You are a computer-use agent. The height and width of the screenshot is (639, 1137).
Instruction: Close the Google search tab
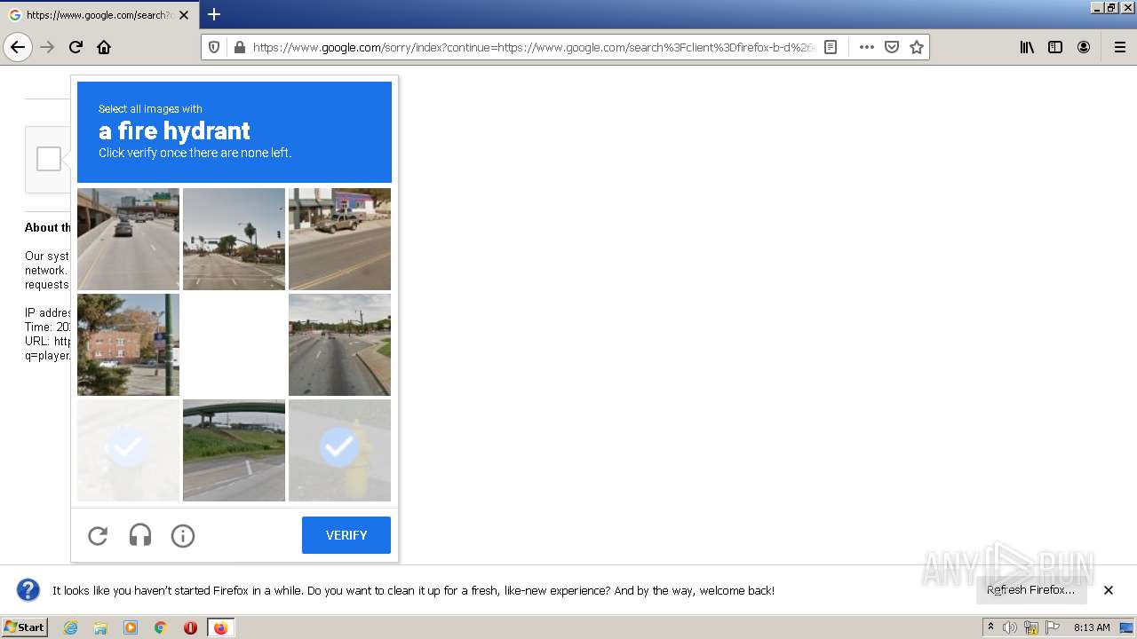(x=184, y=15)
